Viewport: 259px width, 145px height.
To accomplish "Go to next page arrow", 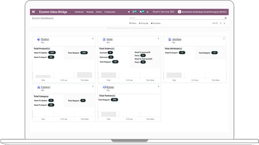I will click(224, 23).
